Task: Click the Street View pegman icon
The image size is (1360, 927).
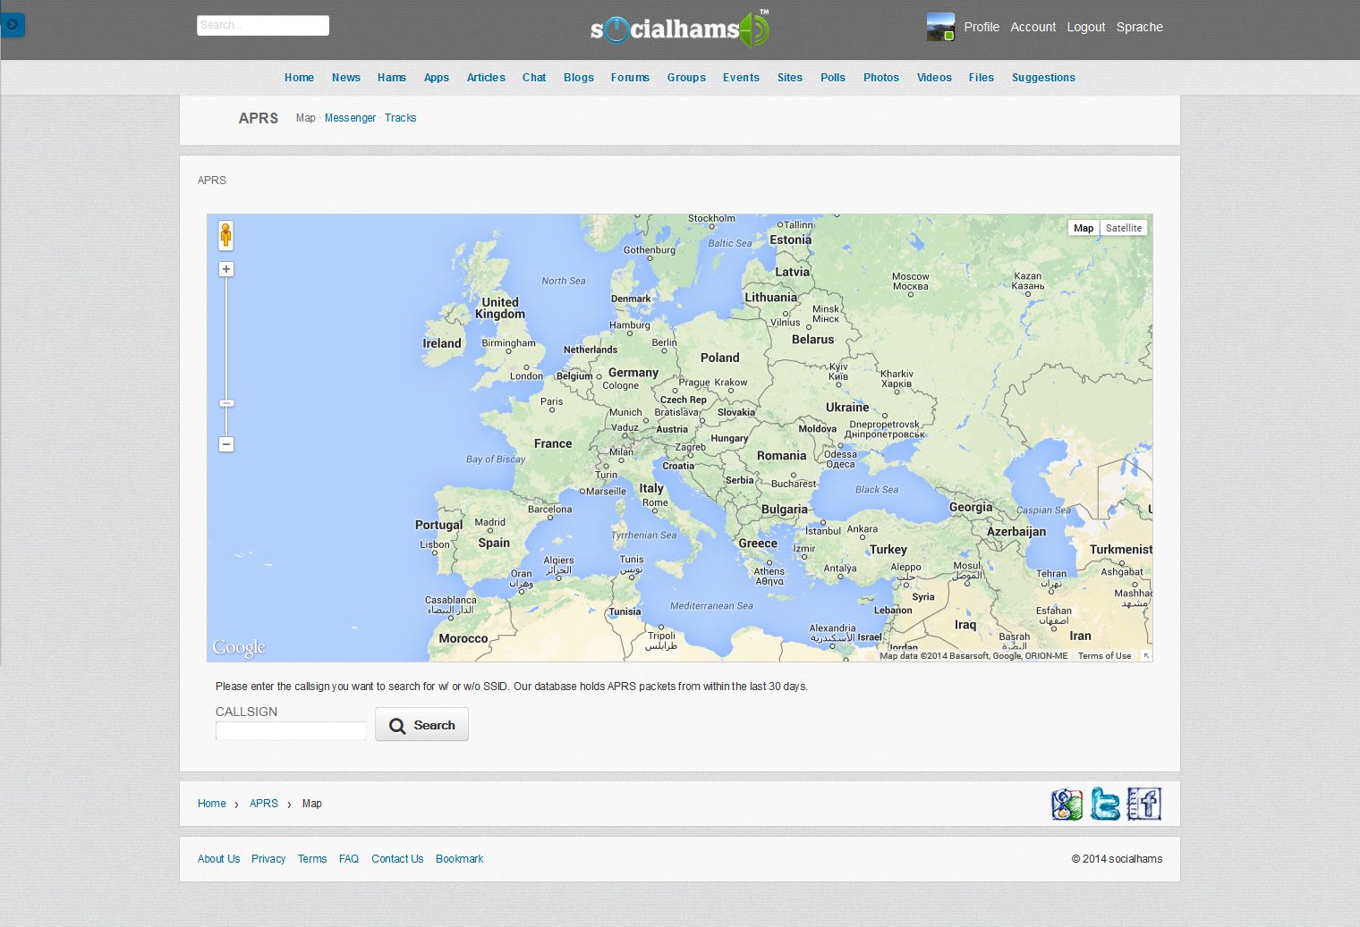Action: (x=226, y=236)
